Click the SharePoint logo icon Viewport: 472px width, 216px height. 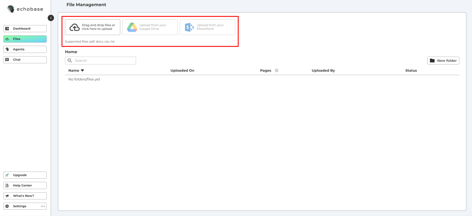pyautogui.click(x=189, y=27)
